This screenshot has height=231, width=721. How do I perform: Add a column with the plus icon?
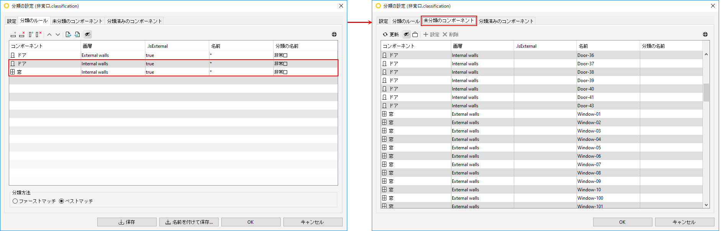31,34
